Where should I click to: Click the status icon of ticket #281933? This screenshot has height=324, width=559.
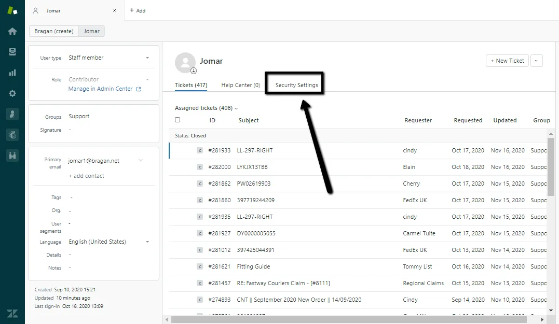coord(200,151)
